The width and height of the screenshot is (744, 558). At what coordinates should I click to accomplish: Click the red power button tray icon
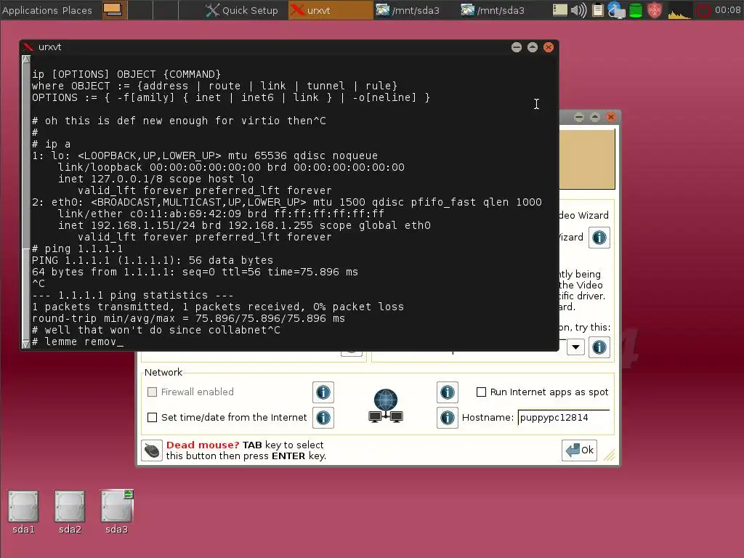coord(703,10)
